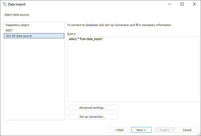Click the 'select * from data_import' query text
This screenshot has height=136, width=201.
[x=86, y=39]
